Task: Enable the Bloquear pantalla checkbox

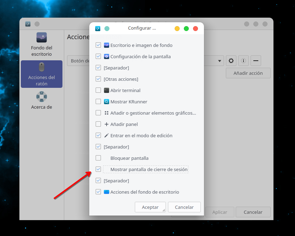Action: (x=98, y=158)
